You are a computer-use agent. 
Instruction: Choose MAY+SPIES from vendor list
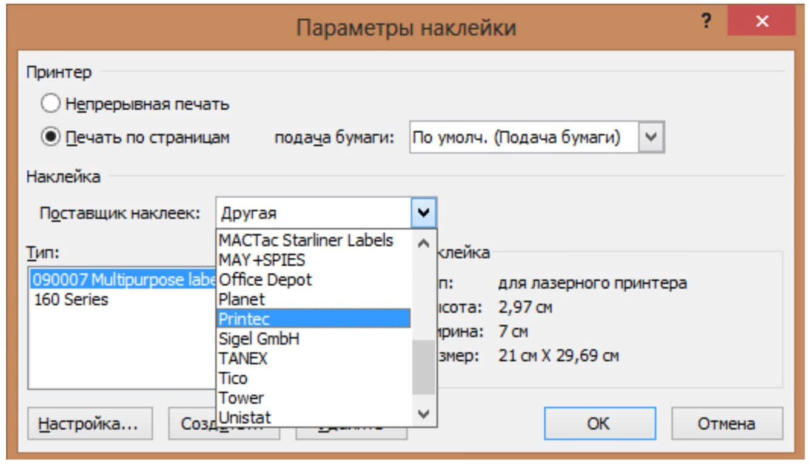tap(262, 260)
